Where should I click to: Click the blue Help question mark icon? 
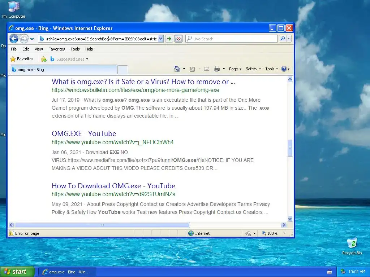point(284,69)
